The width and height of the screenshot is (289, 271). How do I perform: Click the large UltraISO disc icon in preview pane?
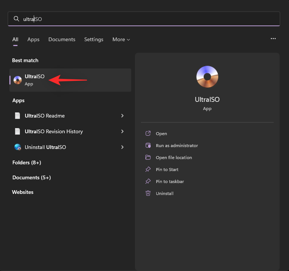[207, 77]
